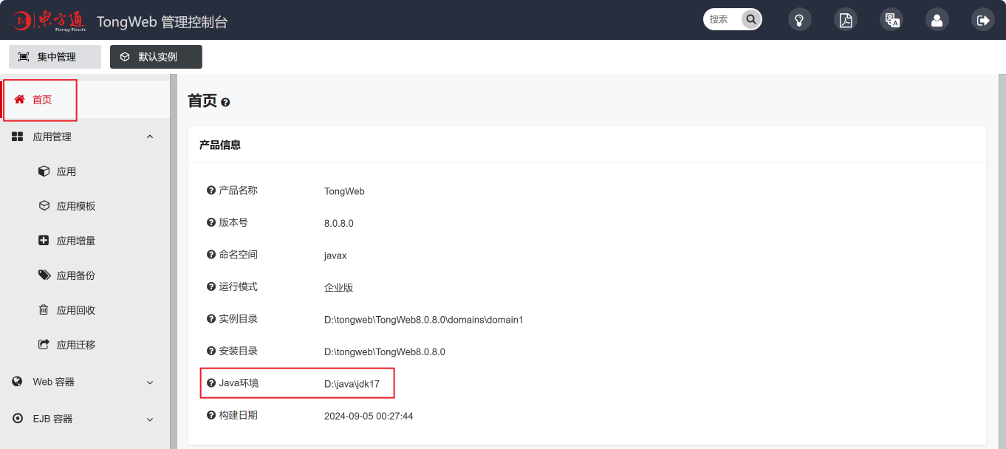Collapse the 应用管理 menu chevron
The image size is (1006, 449).
[150, 137]
